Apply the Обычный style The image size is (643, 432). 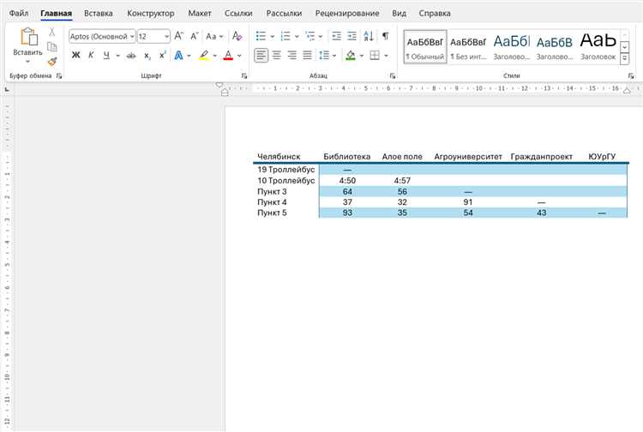[x=425, y=47]
